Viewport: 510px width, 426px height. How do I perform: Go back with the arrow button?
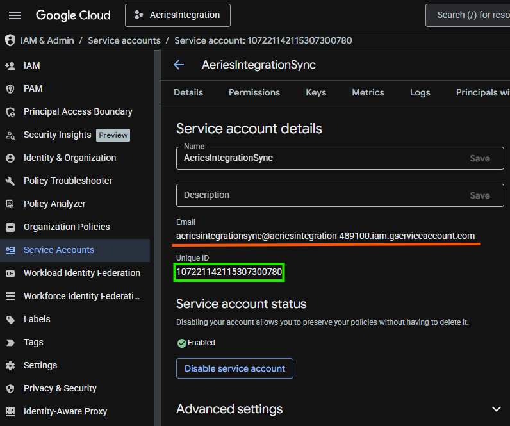(179, 65)
